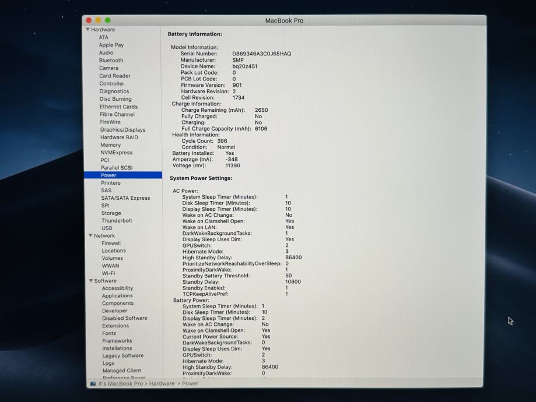Viewport: 536px width, 402px height.
Task: Select Accessibility under Software
Action: point(118,288)
